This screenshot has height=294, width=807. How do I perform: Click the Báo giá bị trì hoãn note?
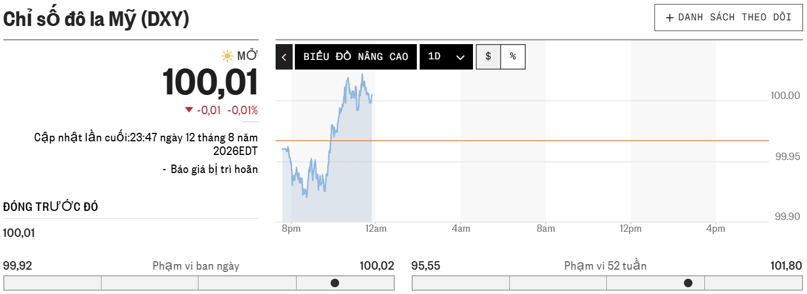coord(214,169)
